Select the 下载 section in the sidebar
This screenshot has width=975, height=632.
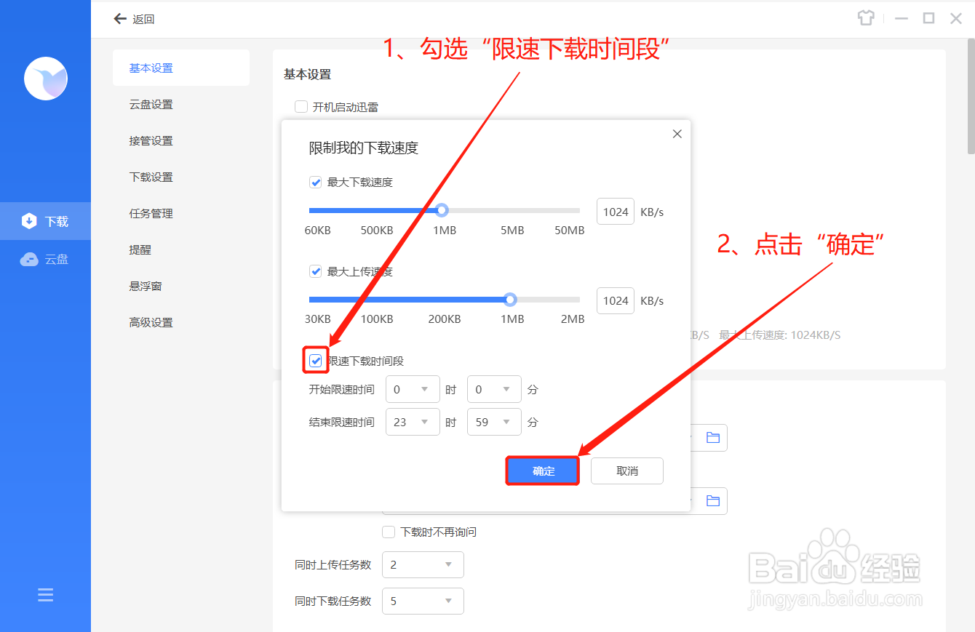45,220
